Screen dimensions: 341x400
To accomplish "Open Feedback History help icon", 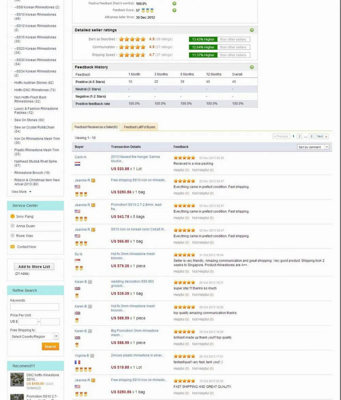I will 252,67.
